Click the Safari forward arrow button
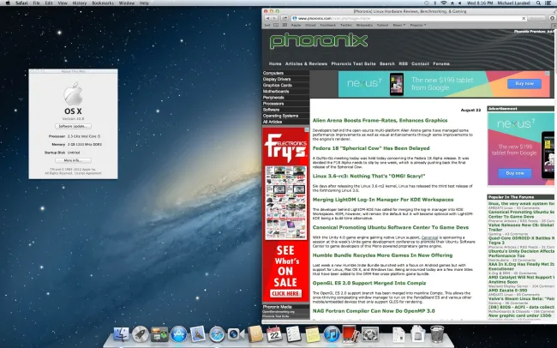This screenshot has height=348, width=557. [x=274, y=18]
